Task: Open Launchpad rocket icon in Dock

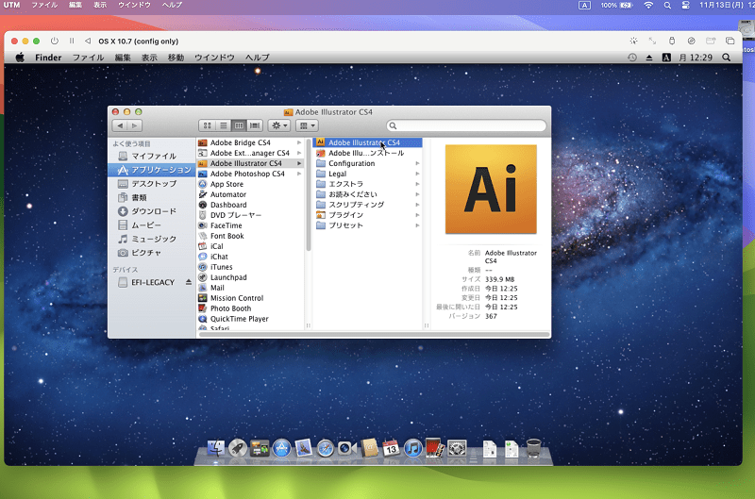Action: click(238, 448)
